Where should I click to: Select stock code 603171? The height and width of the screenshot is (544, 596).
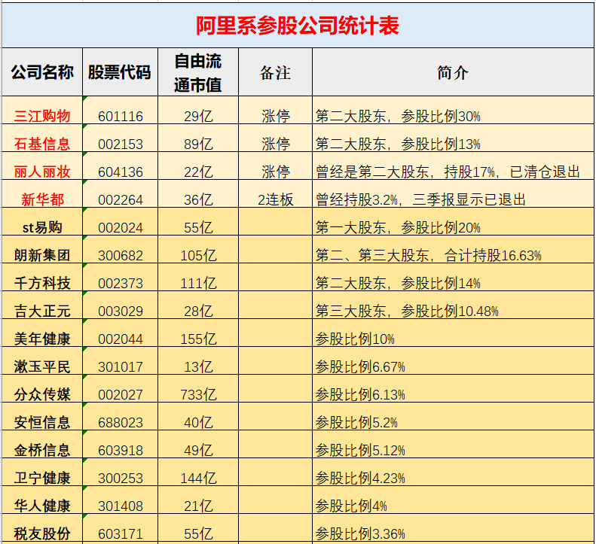click(x=120, y=527)
